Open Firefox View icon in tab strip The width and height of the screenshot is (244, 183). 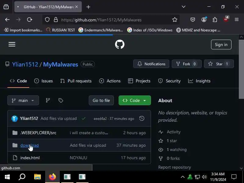tap(6, 7)
